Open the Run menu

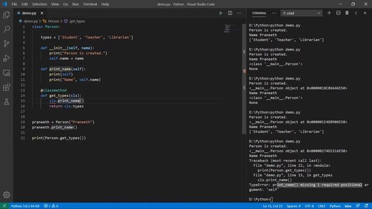(76, 4)
